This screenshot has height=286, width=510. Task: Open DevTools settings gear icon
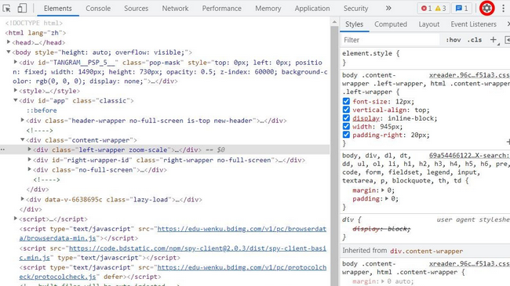486,8
